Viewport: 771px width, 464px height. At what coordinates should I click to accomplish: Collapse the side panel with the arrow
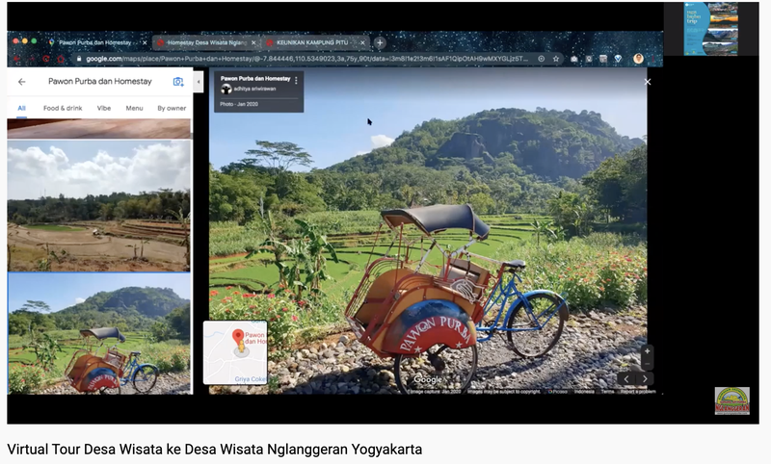pos(199,82)
